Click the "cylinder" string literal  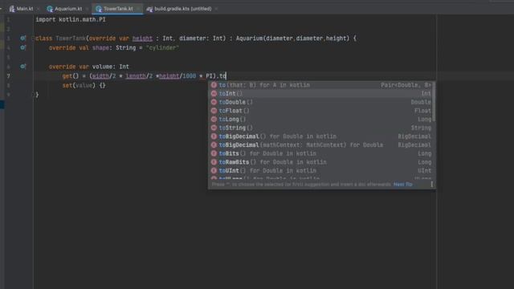click(162, 48)
